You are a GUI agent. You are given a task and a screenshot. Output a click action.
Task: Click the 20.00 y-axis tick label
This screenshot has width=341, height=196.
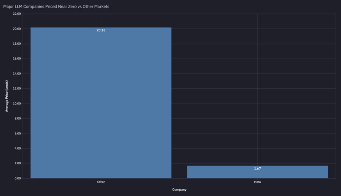(17, 29)
